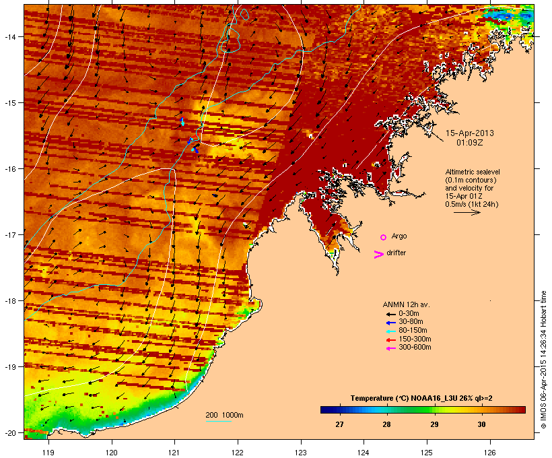Click the '(0.1m contours)' text
Image resolution: width=552 pixels, height=458 pixels.
click(x=471, y=180)
